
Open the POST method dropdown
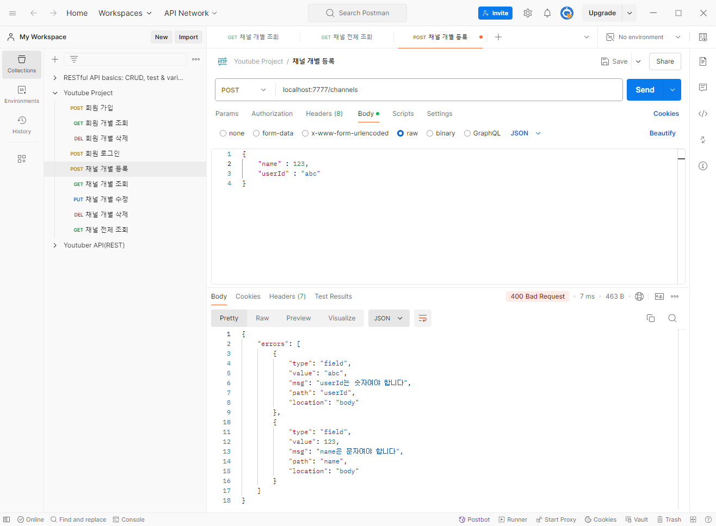[245, 90]
